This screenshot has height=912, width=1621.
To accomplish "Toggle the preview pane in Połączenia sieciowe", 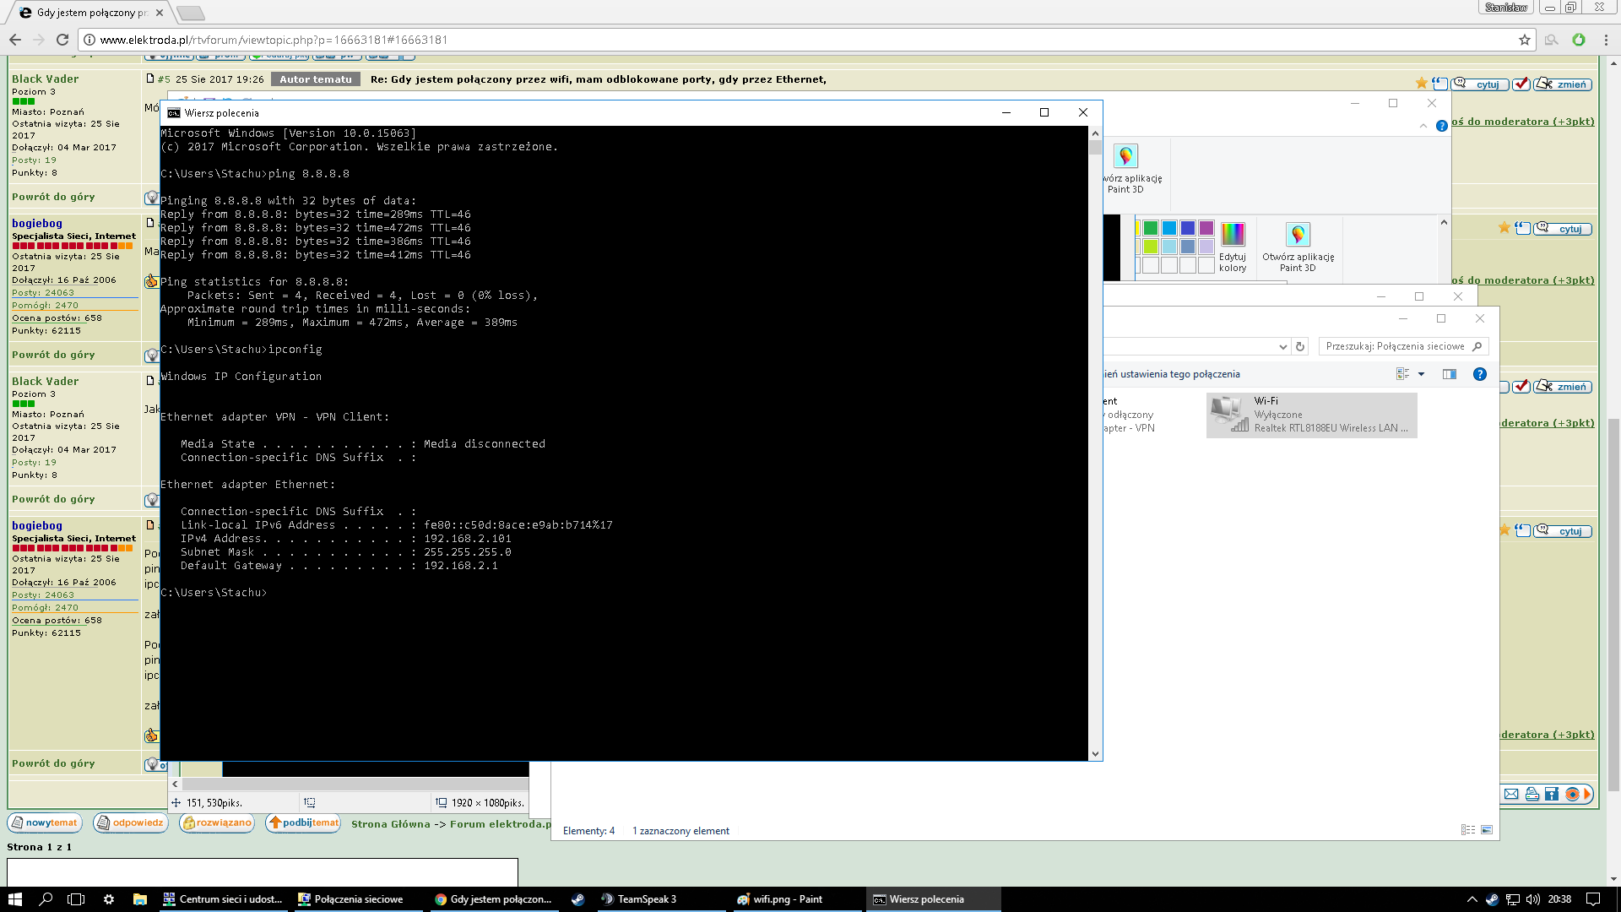I will click(x=1450, y=374).
